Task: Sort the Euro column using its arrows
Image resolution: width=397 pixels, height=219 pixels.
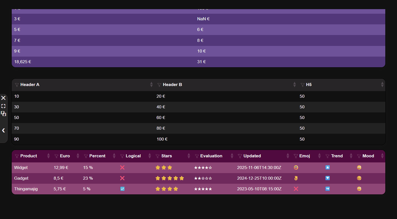Action: coord(78,156)
